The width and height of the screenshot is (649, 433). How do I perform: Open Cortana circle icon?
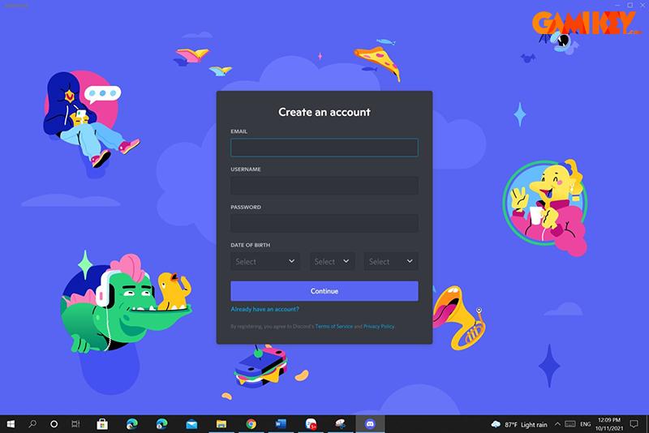pos(54,424)
